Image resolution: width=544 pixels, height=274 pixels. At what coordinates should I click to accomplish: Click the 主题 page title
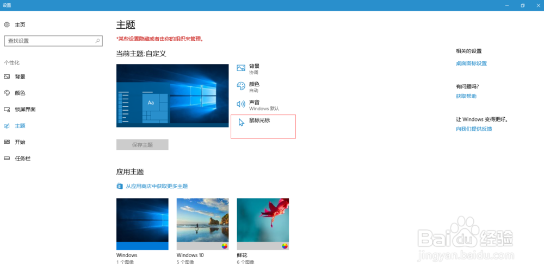point(126,25)
